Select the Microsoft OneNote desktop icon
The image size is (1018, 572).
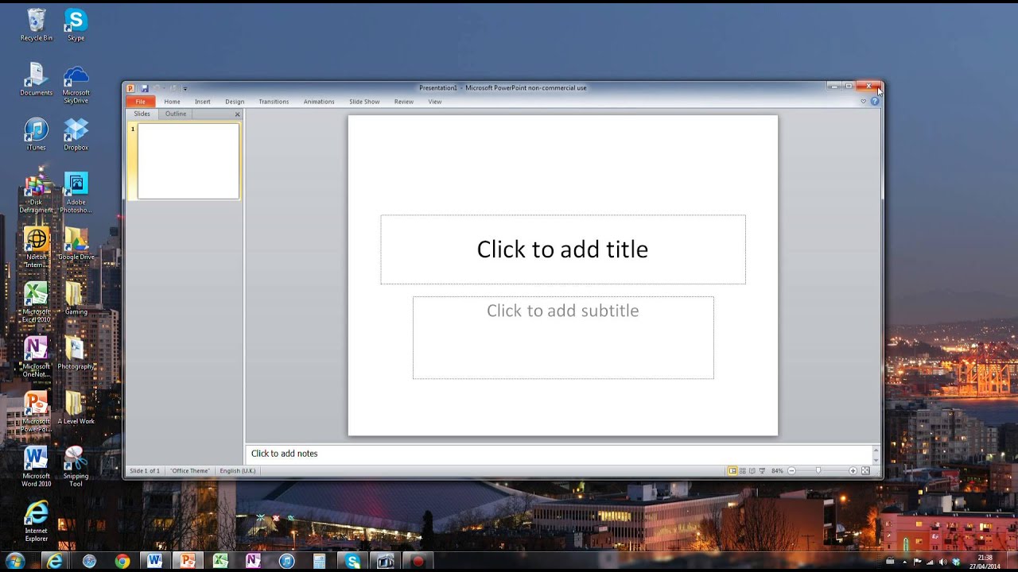(36, 357)
